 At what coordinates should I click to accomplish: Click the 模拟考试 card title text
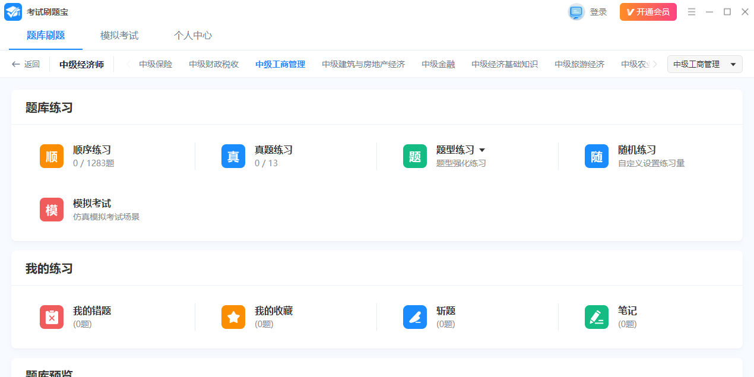tap(92, 204)
